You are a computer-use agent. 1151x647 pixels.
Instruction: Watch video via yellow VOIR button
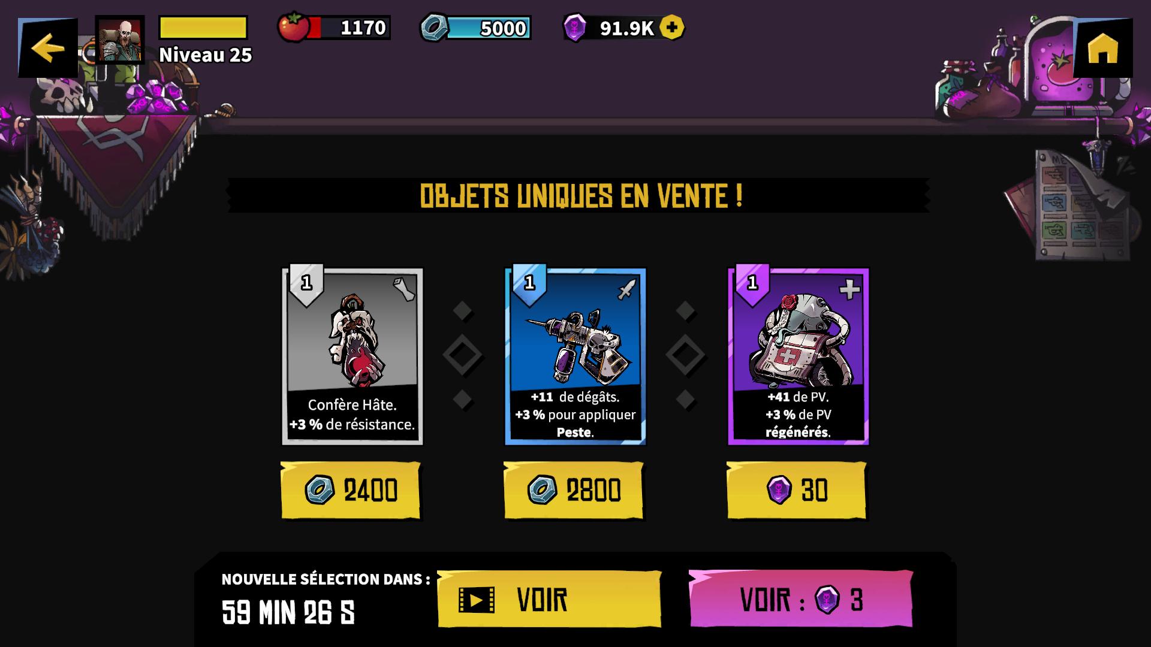[549, 599]
